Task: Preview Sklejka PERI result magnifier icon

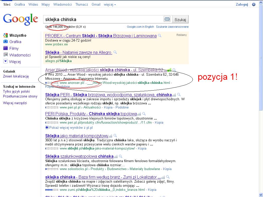Action: pyautogui.click(x=179, y=95)
